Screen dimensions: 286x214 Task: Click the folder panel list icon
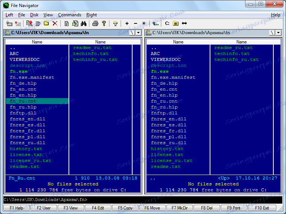point(176,23)
